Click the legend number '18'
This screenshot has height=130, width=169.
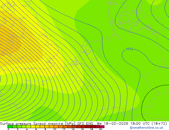(x=91, y=129)
